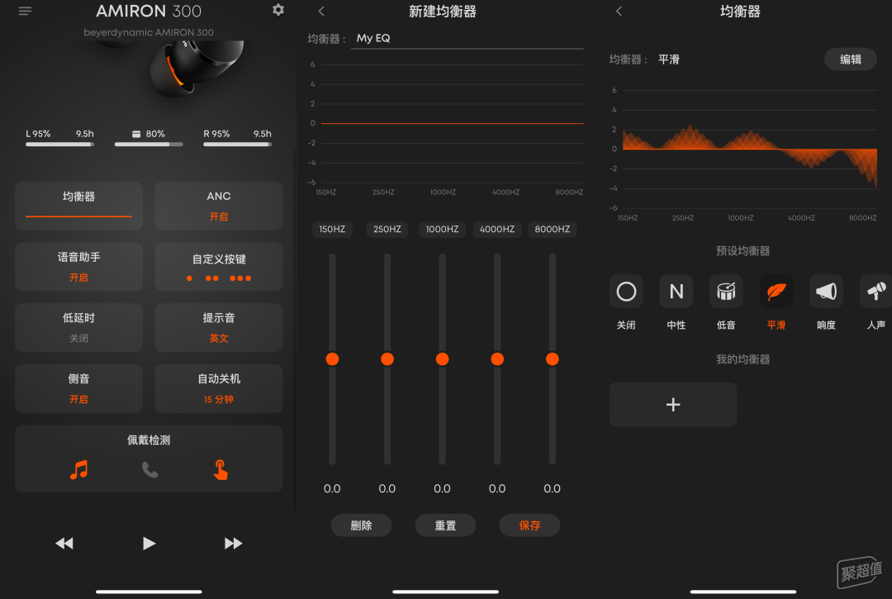Open the 均衡器 tile
The image size is (892, 599).
pyautogui.click(x=78, y=206)
